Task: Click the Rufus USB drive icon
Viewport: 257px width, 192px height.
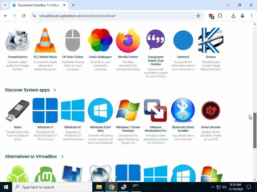Action: point(17,110)
